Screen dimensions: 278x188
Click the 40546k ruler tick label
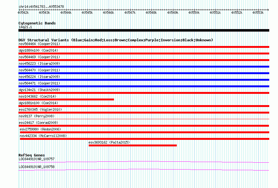pyautogui.click(x=108, y=13)
